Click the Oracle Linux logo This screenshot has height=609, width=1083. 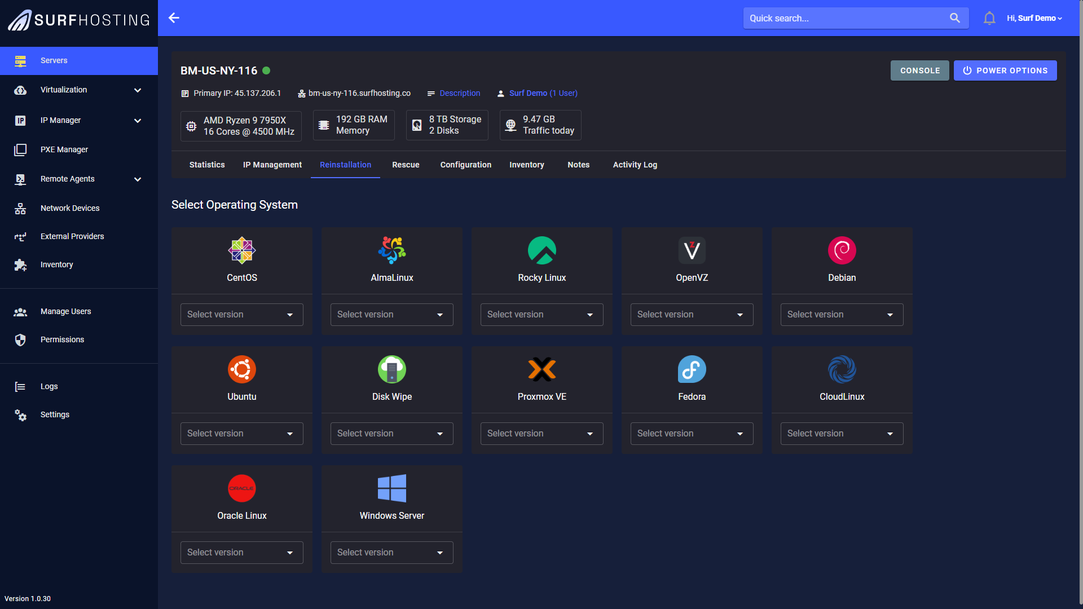(x=242, y=488)
